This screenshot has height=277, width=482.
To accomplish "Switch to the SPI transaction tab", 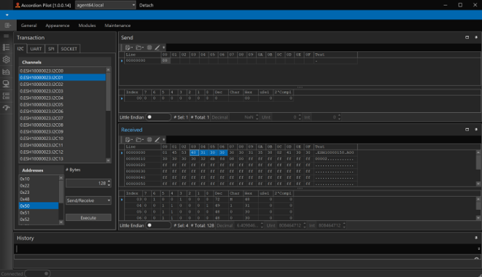I will (51, 49).
